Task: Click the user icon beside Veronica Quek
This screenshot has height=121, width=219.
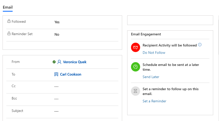Action: point(59,62)
